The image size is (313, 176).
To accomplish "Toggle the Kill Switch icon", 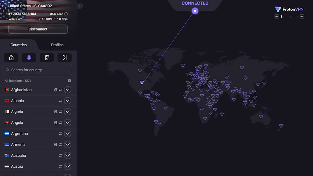I will click(x=47, y=58).
